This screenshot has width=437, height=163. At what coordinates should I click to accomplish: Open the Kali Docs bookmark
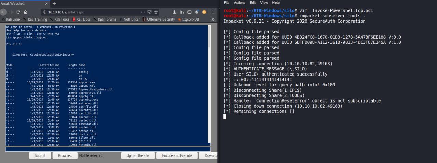click(81, 19)
